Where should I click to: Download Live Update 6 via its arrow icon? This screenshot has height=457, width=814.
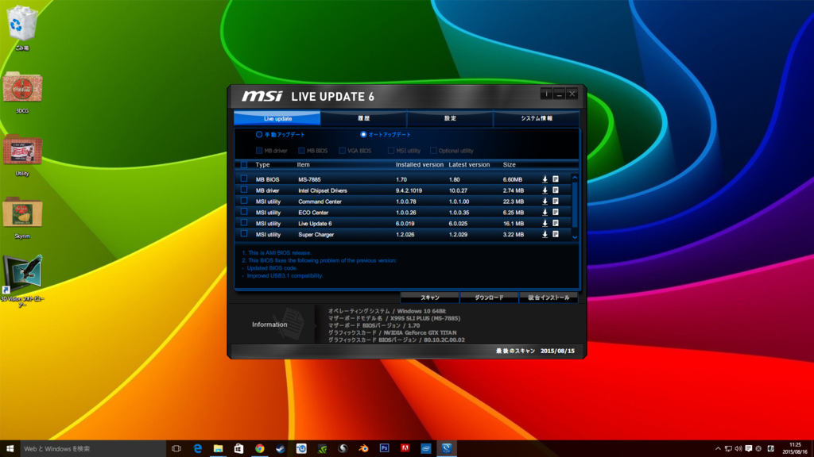pos(545,223)
